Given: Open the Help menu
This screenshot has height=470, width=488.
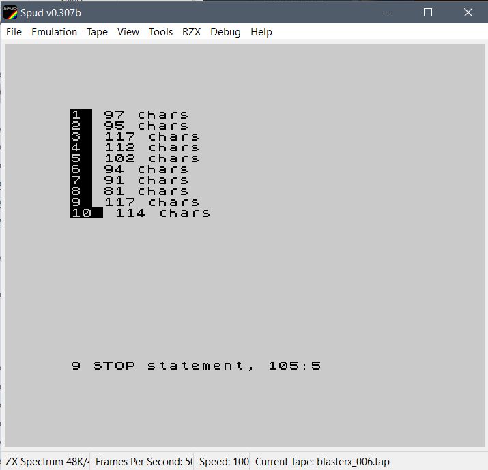Looking at the screenshot, I should (261, 32).
